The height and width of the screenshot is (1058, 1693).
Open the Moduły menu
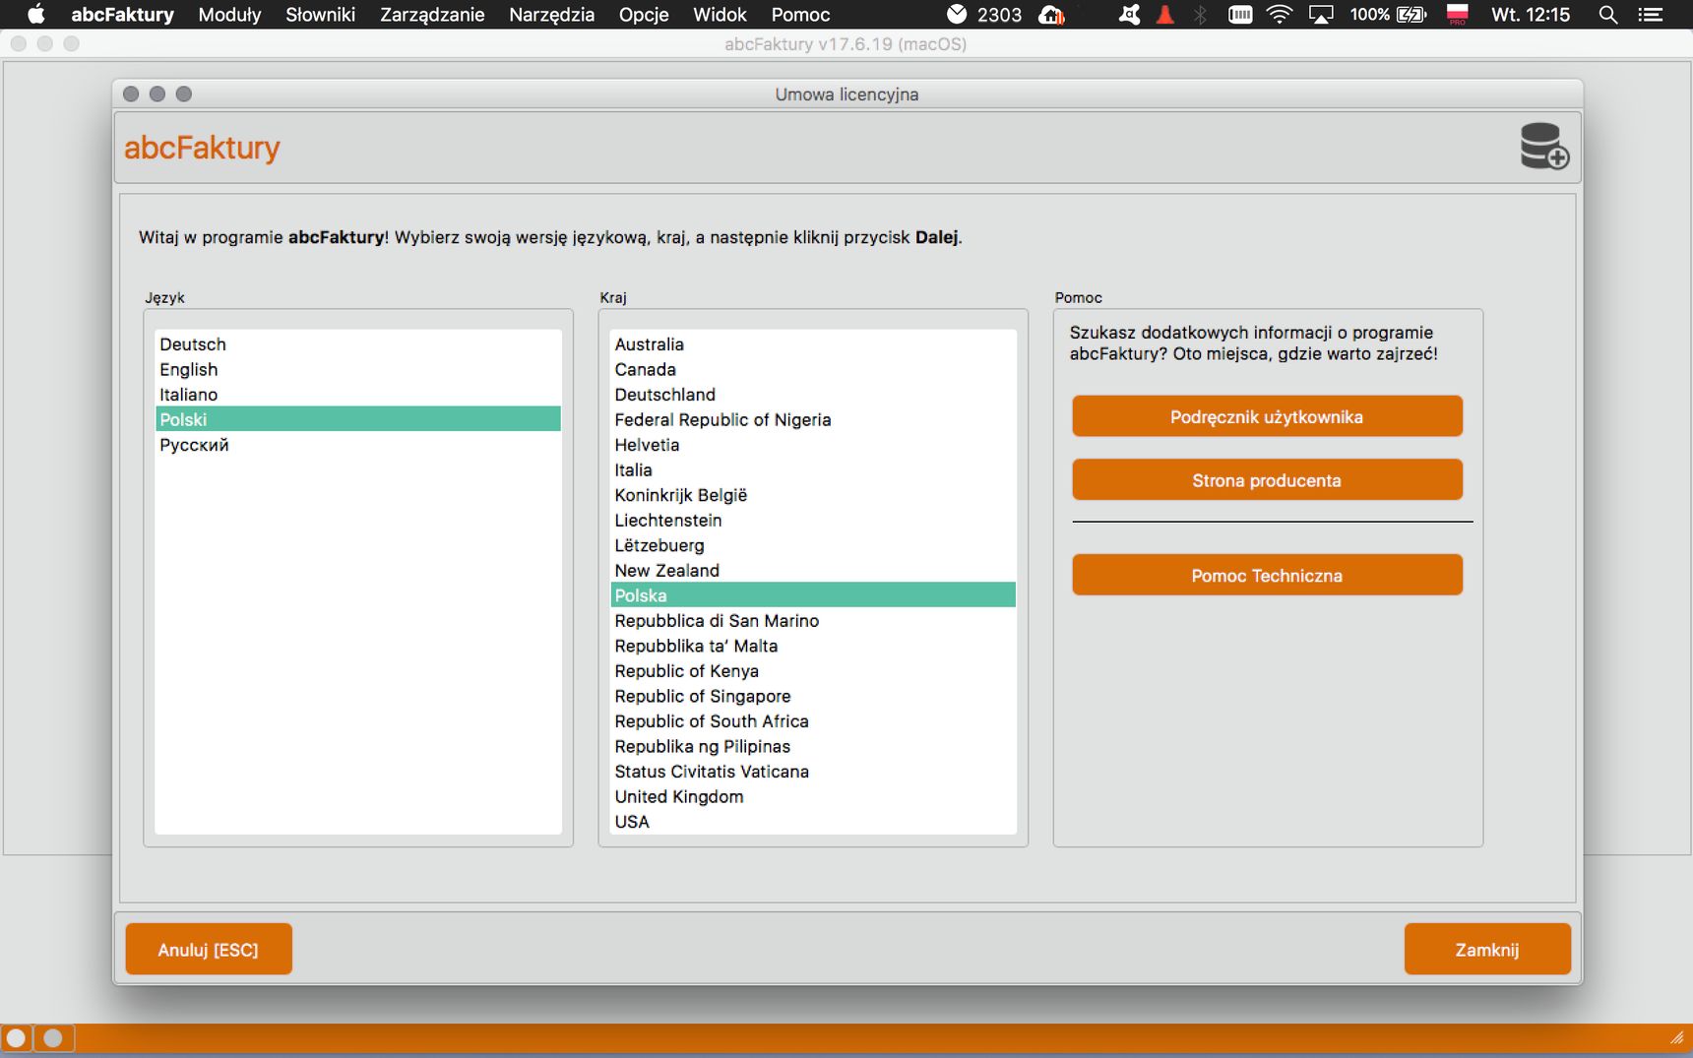229,15
